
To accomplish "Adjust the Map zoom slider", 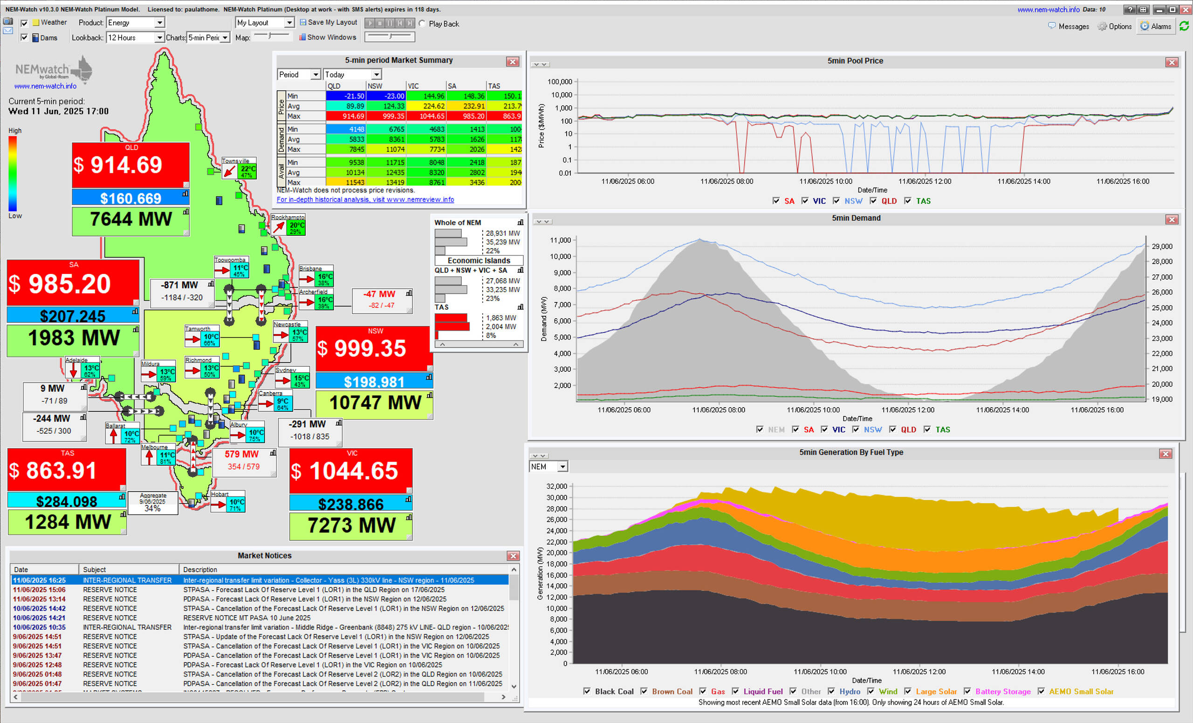I will pyautogui.click(x=272, y=36).
